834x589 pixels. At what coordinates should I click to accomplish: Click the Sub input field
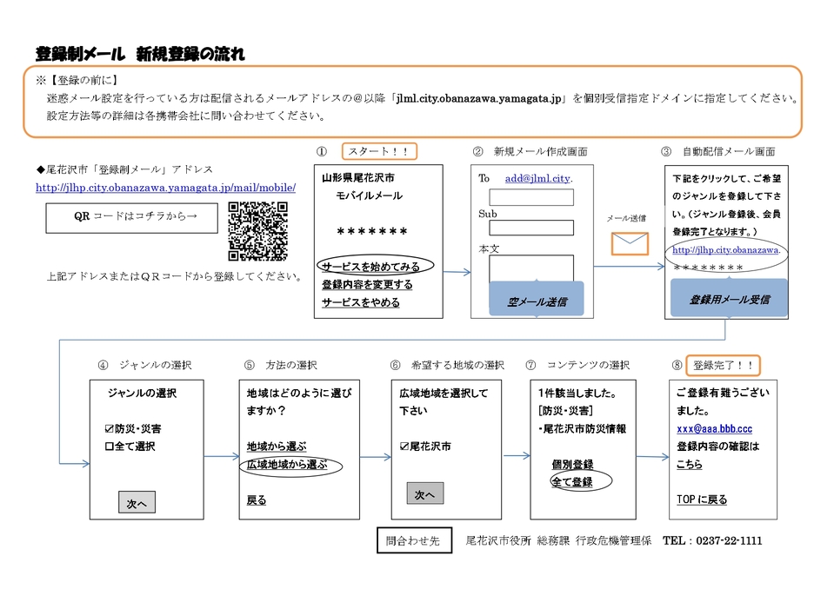(531, 228)
